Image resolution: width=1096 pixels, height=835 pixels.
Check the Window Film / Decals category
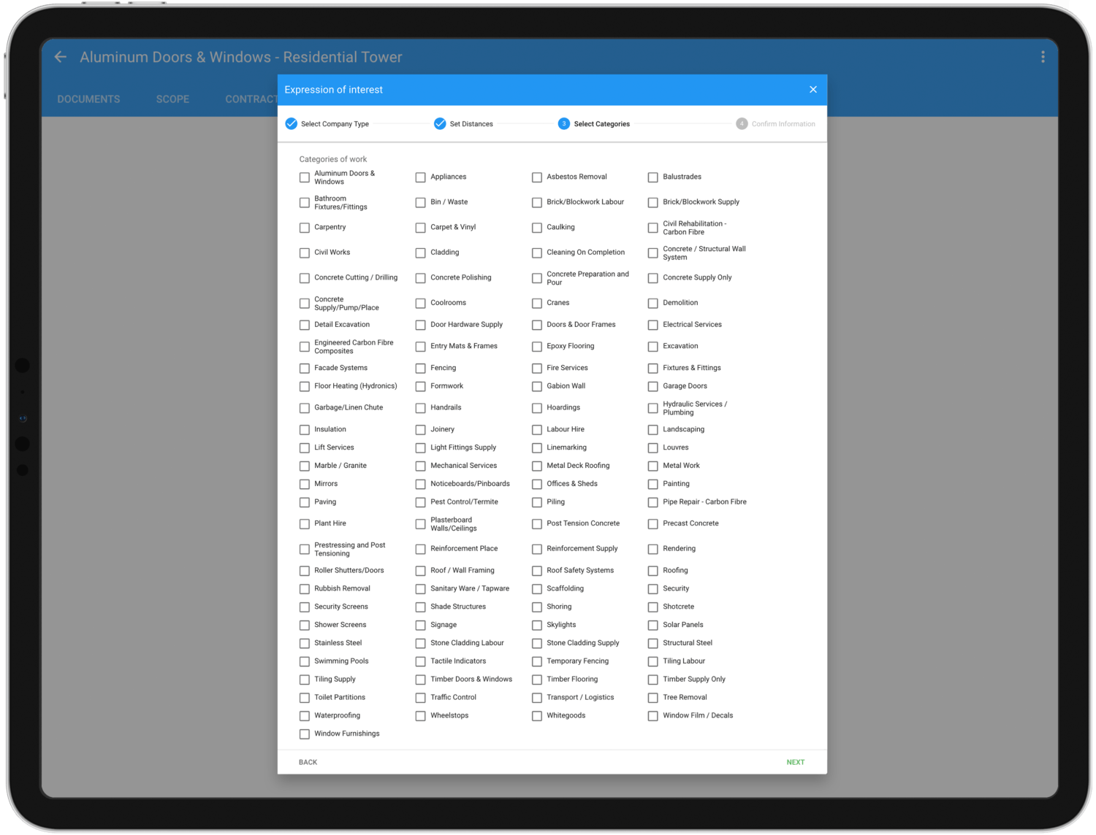(x=652, y=715)
